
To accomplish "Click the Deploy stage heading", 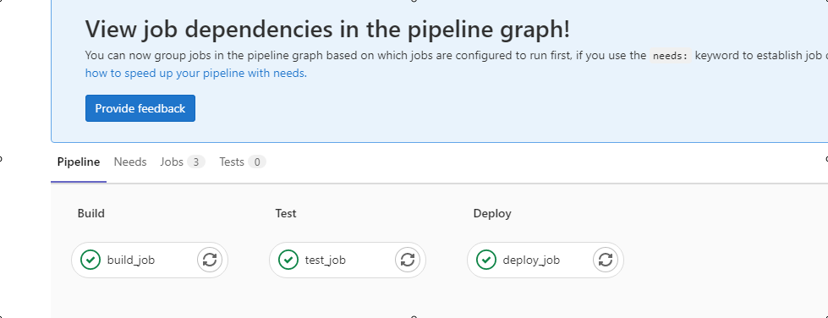I will [x=492, y=213].
